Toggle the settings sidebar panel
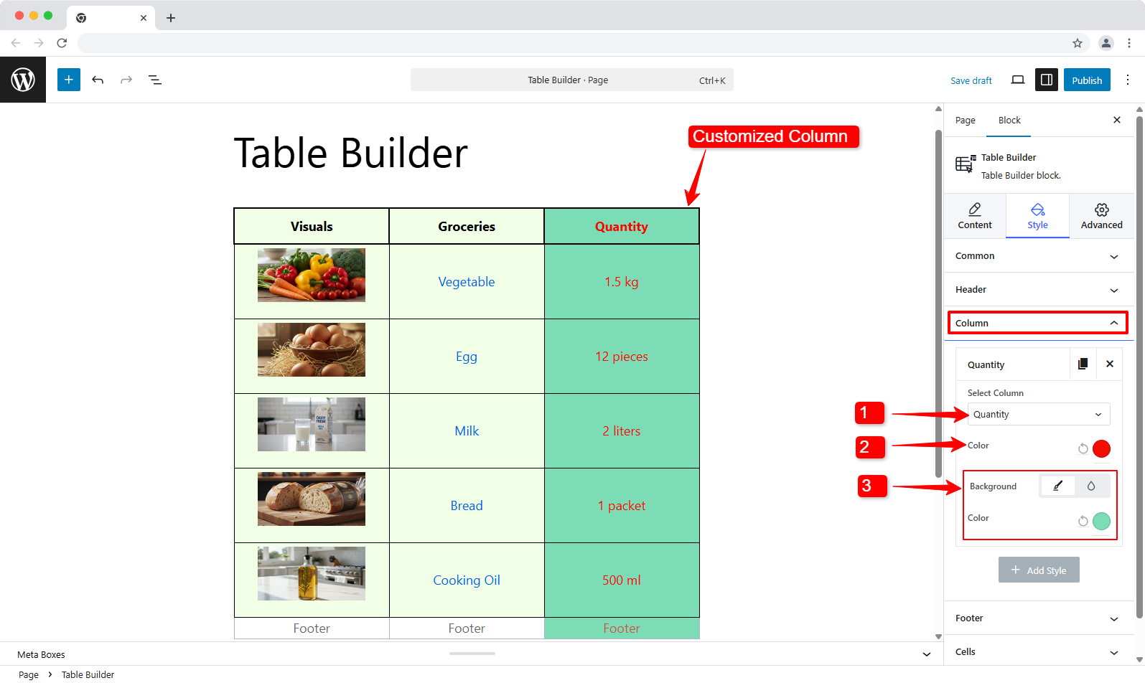Viewport: 1145px width, 683px height. 1047,80
